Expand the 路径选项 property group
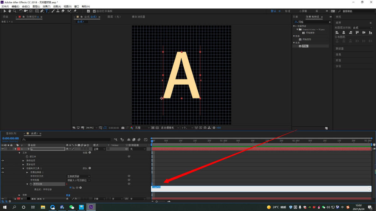The image size is (376, 211). pyautogui.click(x=23, y=161)
